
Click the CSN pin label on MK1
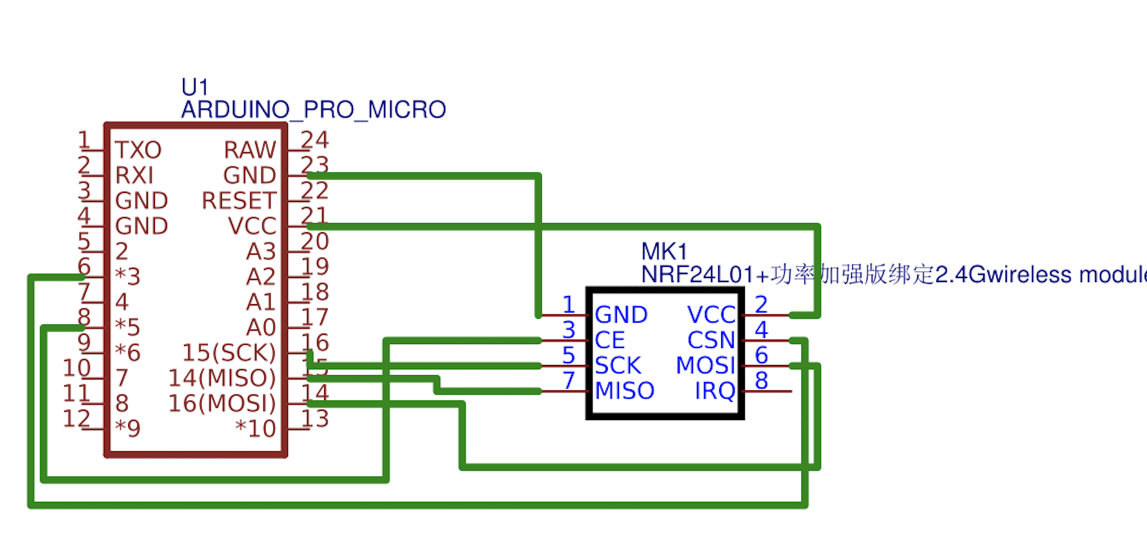coord(711,340)
